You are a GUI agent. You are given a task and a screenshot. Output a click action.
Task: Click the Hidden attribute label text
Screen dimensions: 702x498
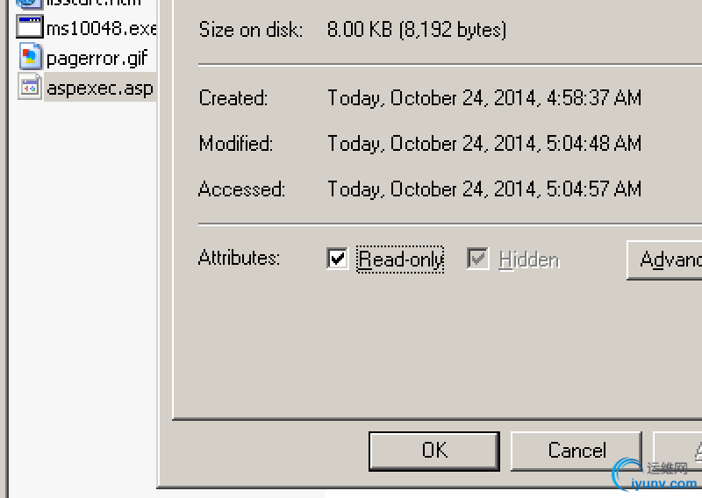click(528, 260)
